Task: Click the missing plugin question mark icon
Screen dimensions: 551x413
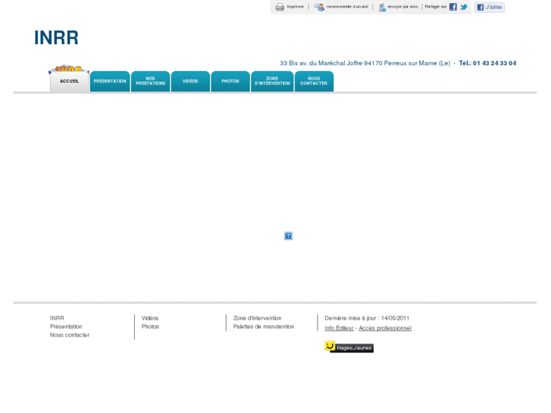Action: pyautogui.click(x=288, y=236)
